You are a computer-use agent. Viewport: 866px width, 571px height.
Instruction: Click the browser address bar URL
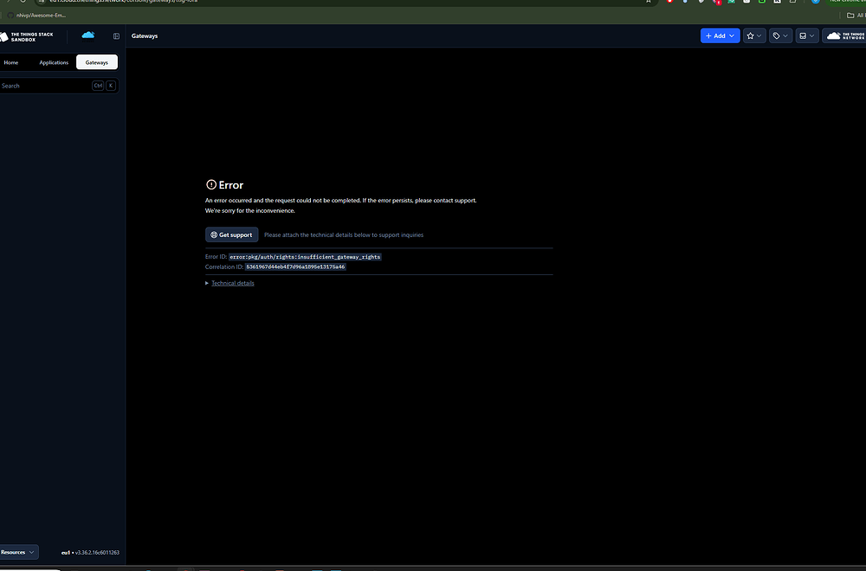(123, 2)
